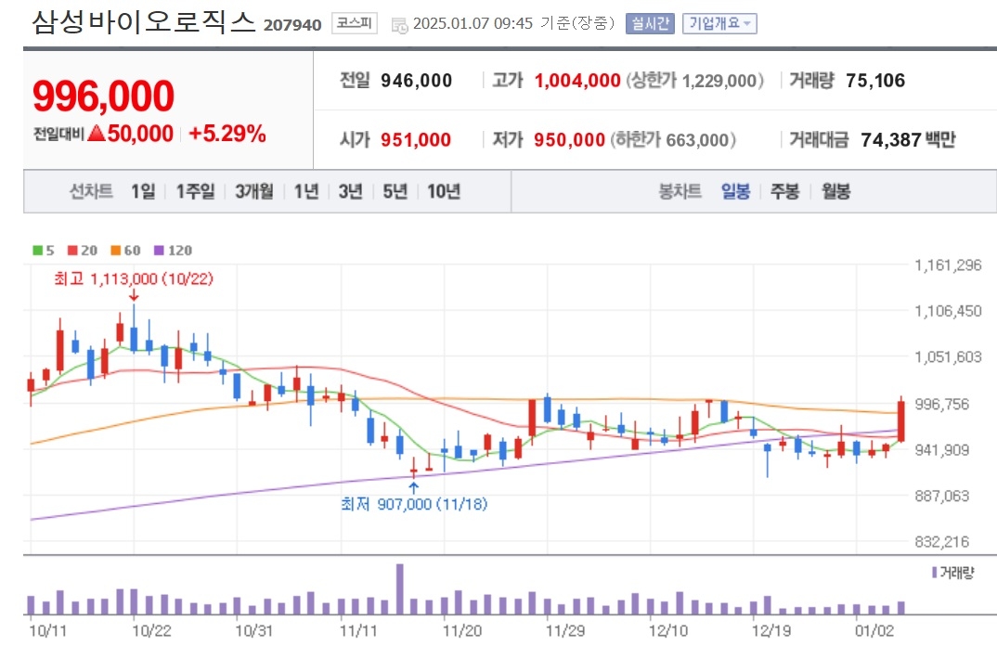This screenshot has height=659, width=997.
Task: Open the 기업개요 dropdown
Action: [719, 23]
